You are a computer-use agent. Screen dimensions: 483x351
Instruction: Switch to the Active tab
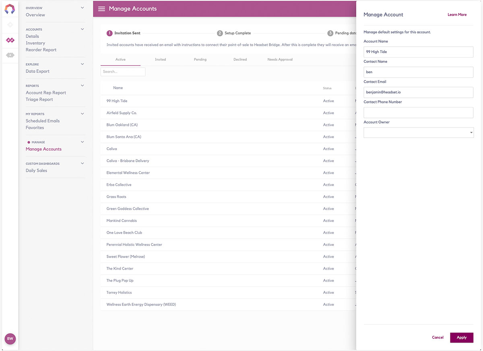[120, 60]
